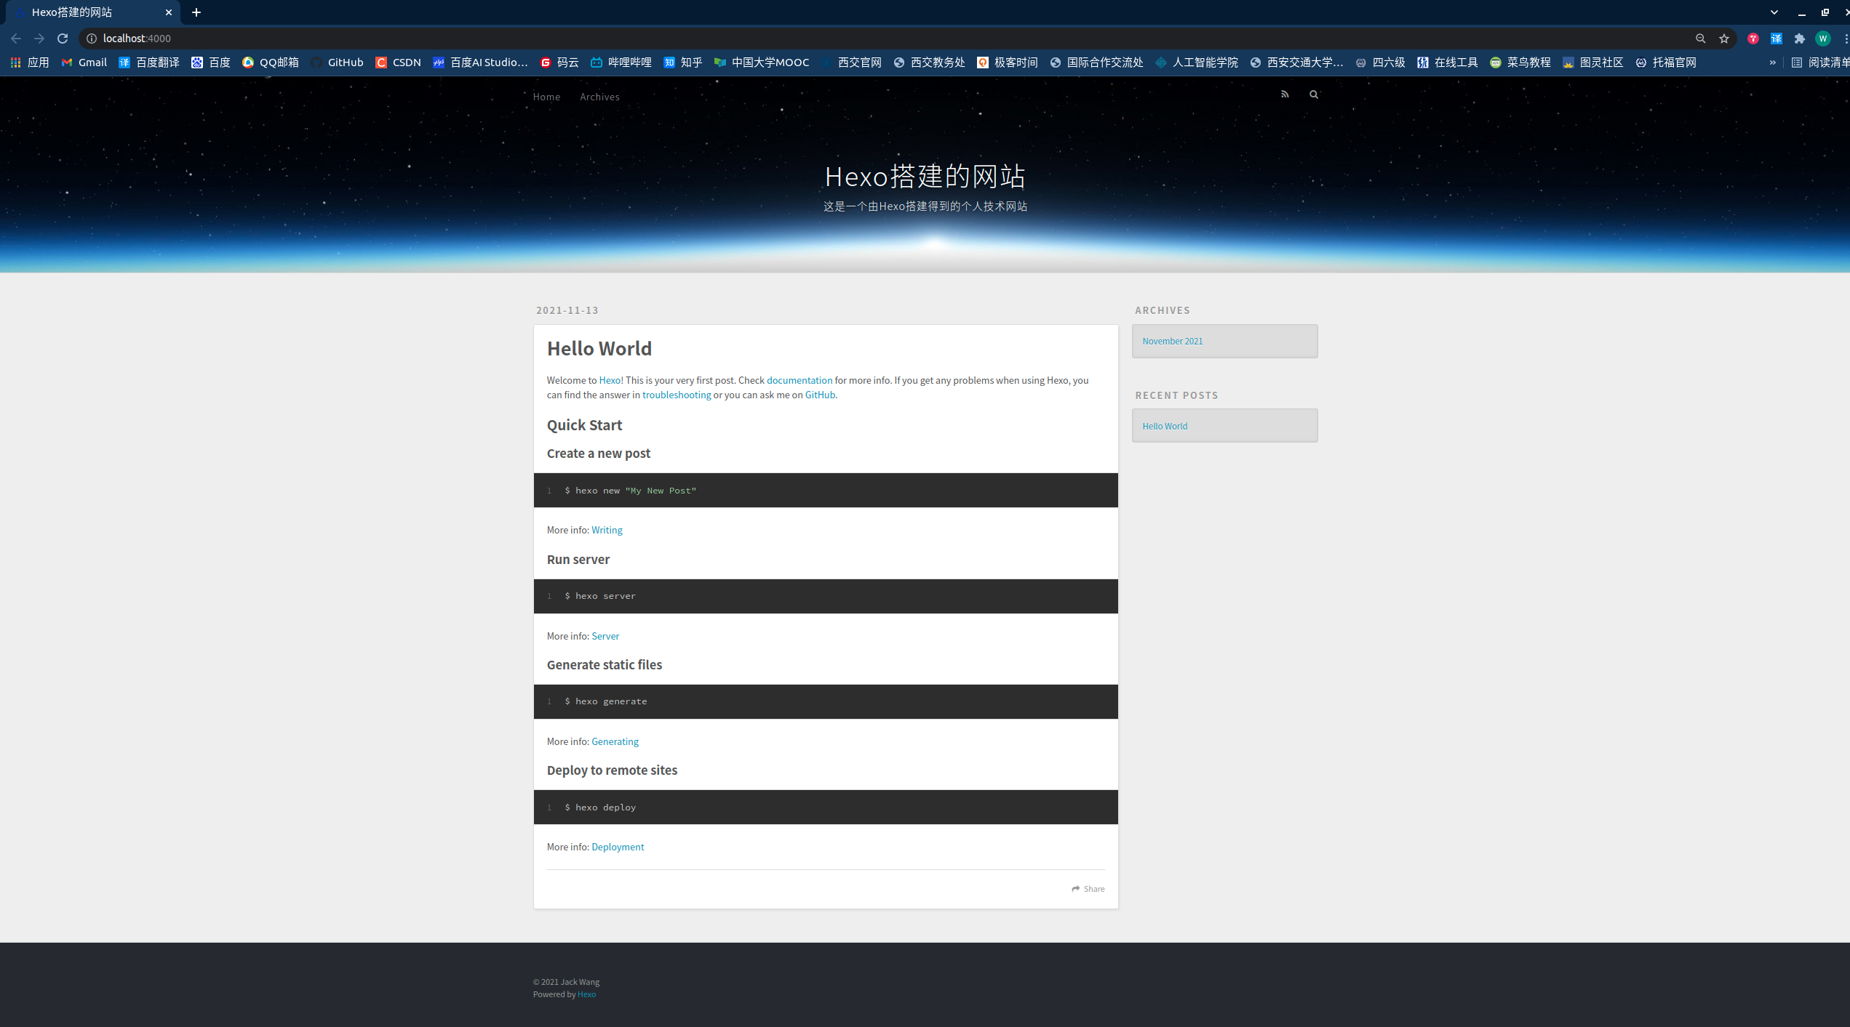Open Apps shortcut in bookmarks bar
The width and height of the screenshot is (1850, 1027).
(30, 63)
